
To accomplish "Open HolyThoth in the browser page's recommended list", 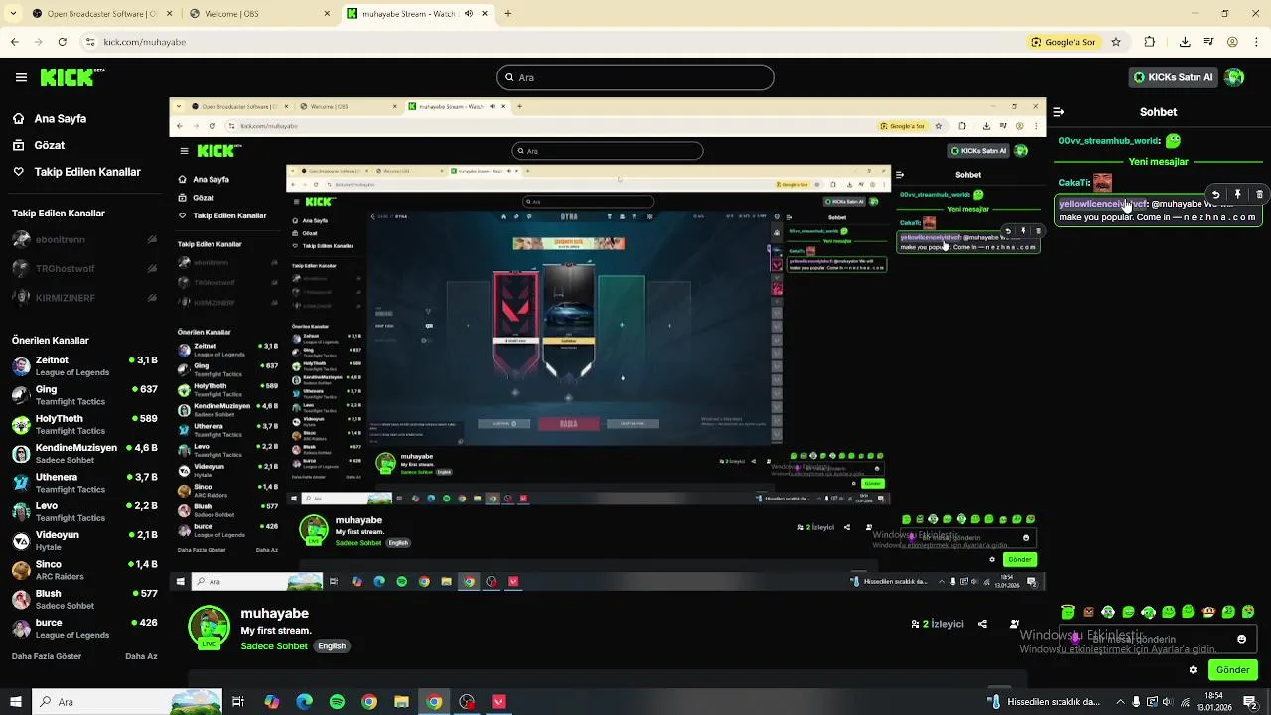I will click(x=83, y=424).
